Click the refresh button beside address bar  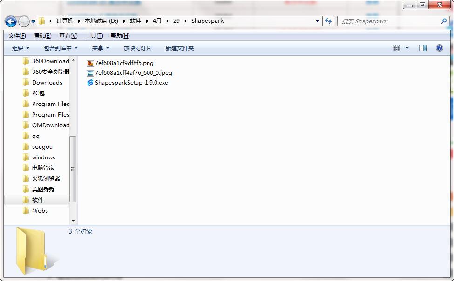(x=328, y=21)
